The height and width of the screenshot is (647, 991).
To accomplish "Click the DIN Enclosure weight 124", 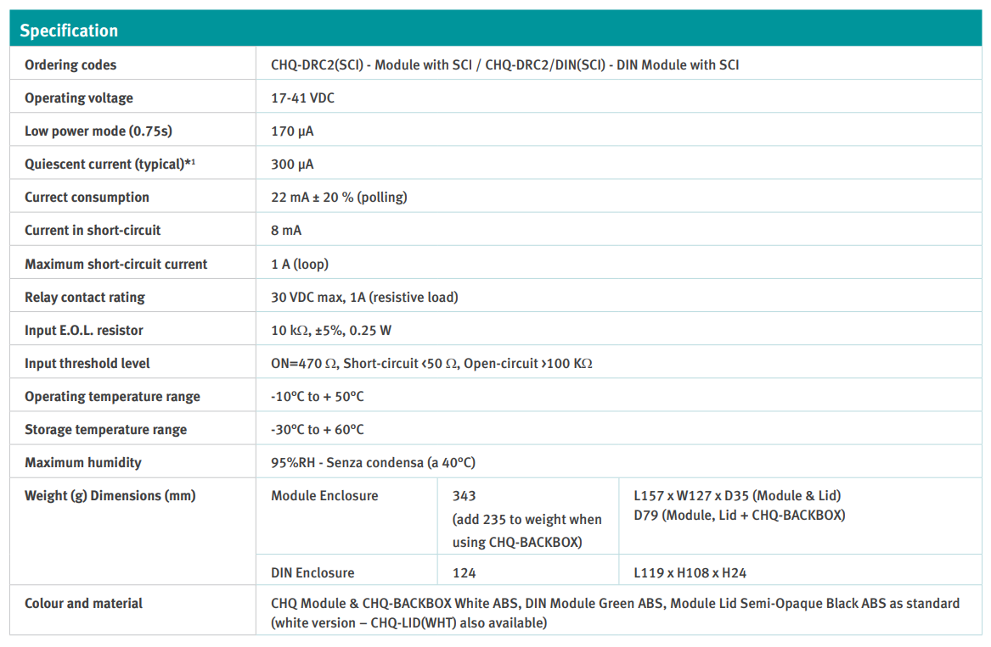I will click(465, 573).
